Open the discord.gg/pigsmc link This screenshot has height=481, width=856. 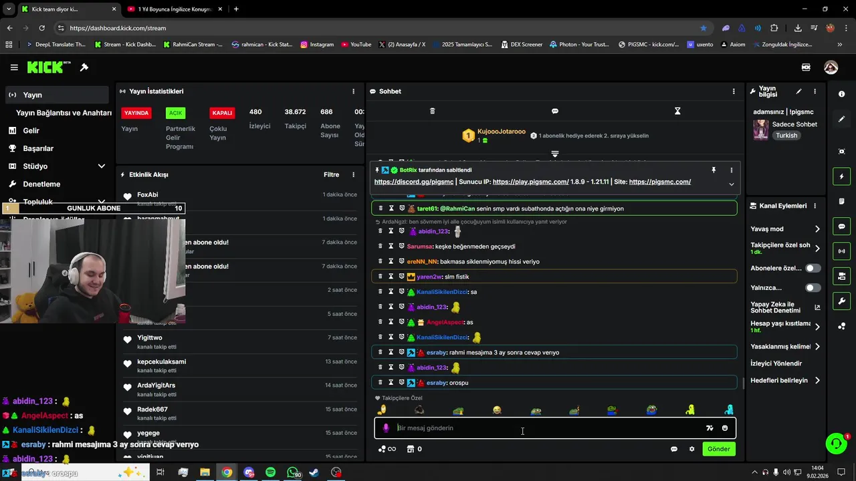(414, 182)
